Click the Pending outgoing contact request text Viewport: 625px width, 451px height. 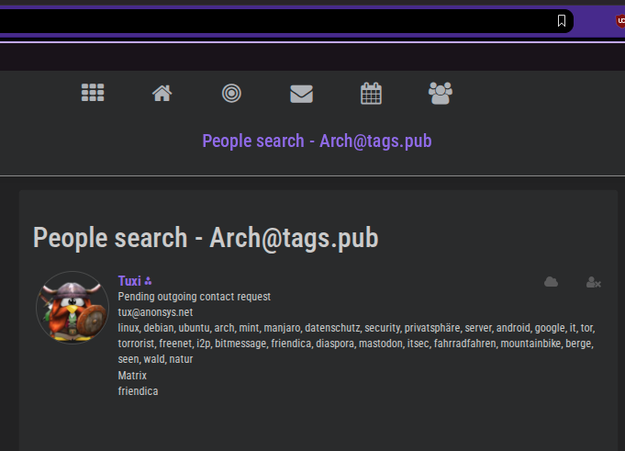(x=194, y=297)
